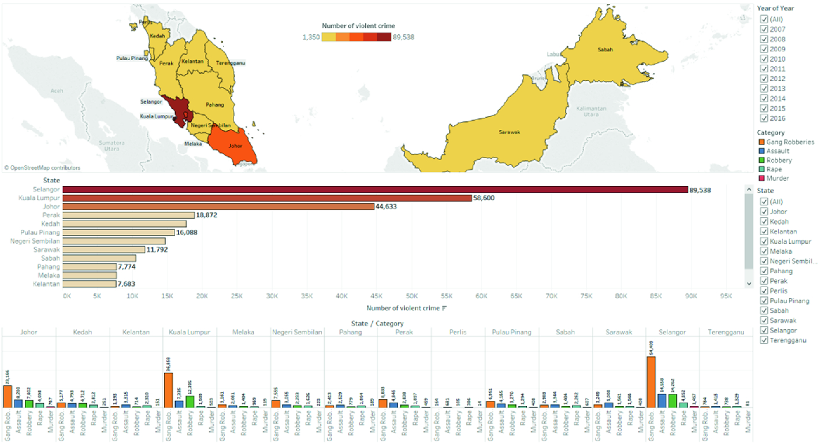This screenshot has height=443, width=821.
Task: Select the Sarawak bar showing 11,792
Action: [104, 250]
